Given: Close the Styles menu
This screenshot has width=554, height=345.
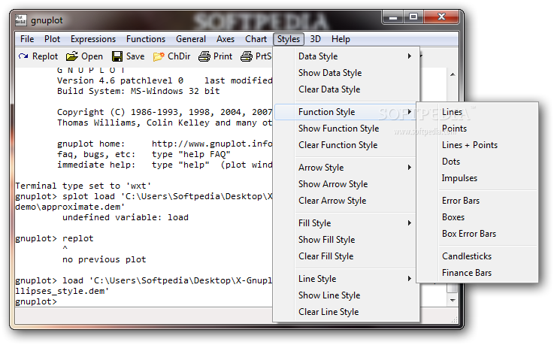Looking at the screenshot, I should [x=289, y=39].
